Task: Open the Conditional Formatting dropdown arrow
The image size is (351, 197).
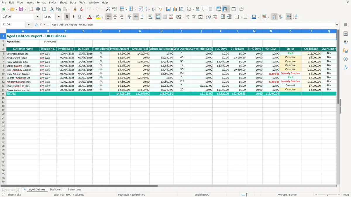Action: point(268,17)
